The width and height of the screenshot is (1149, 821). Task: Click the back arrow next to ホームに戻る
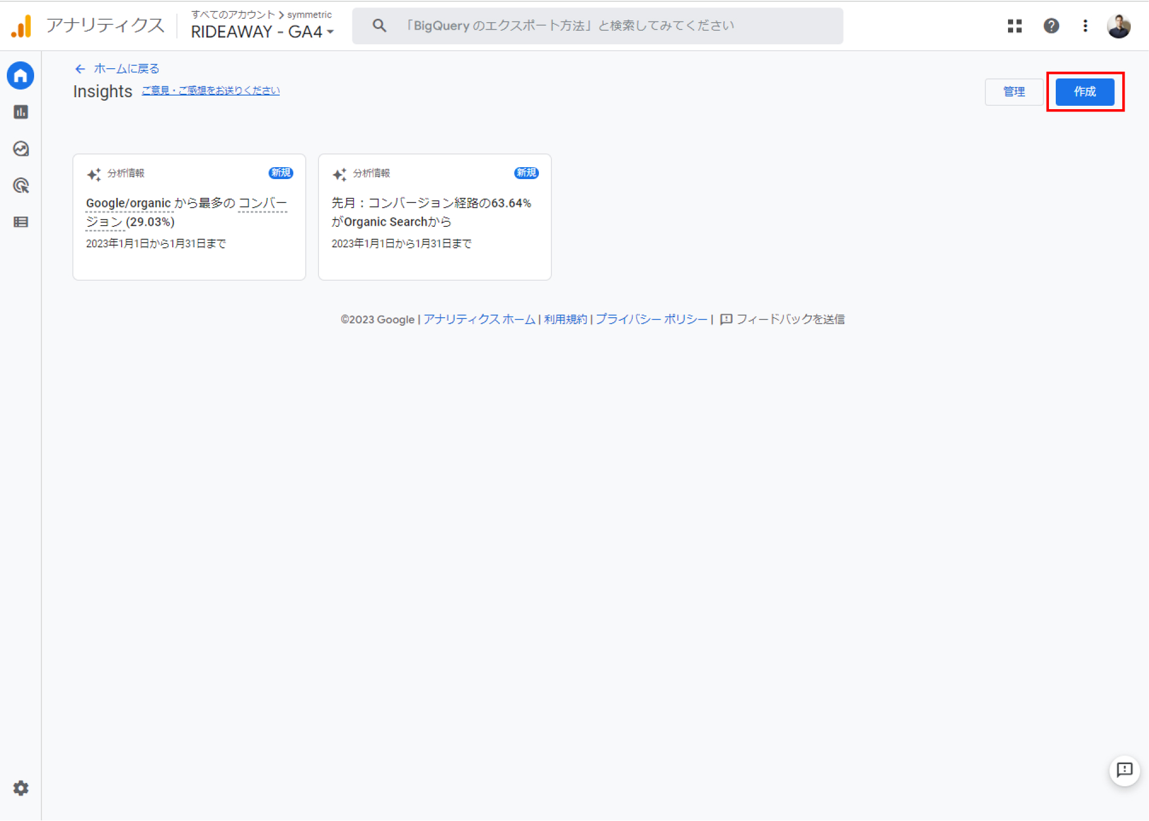(80, 69)
